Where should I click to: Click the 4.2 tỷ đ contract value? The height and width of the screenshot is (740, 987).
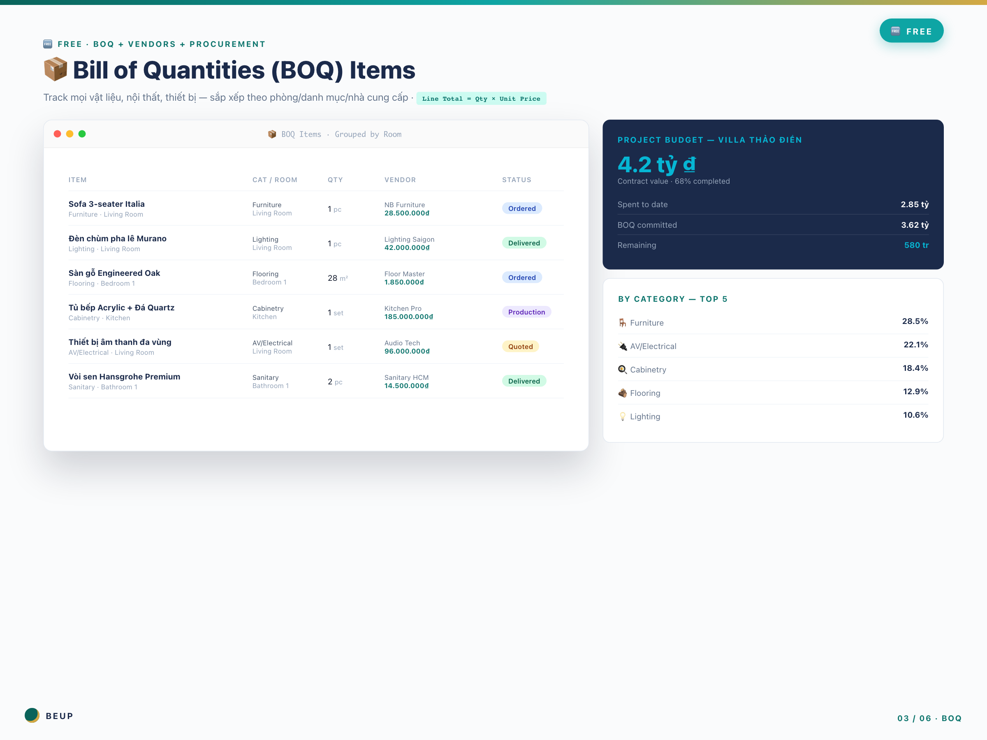656,164
